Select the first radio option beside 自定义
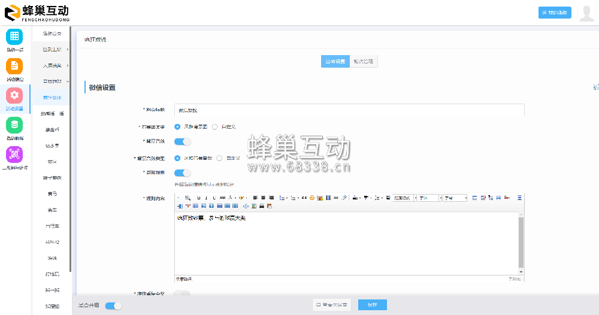This screenshot has width=599, height=315. (177, 127)
